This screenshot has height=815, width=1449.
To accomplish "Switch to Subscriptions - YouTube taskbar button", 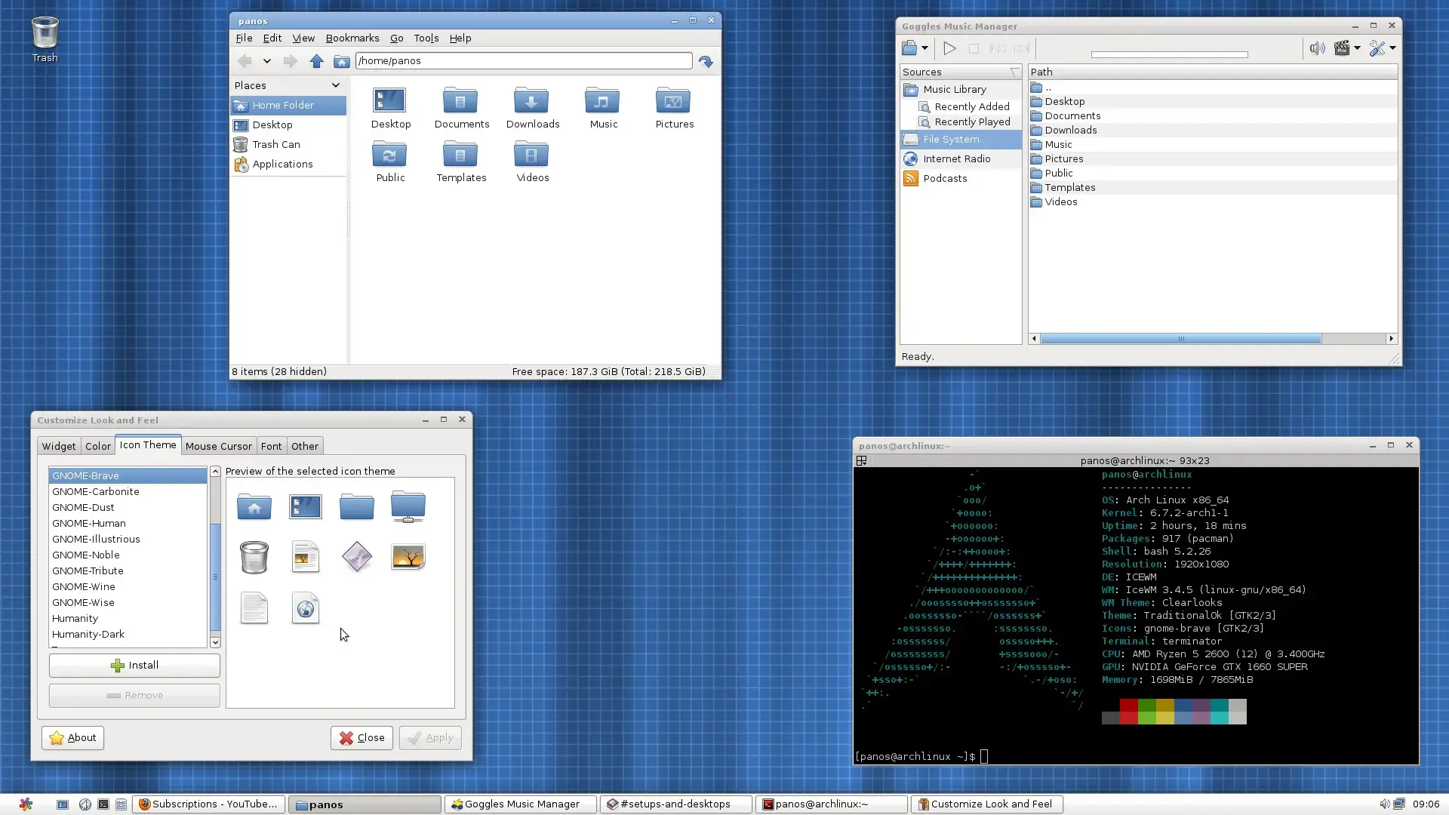I will tap(209, 804).
